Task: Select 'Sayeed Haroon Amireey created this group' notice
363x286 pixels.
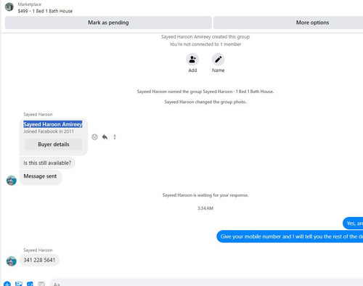Action: coord(205,37)
